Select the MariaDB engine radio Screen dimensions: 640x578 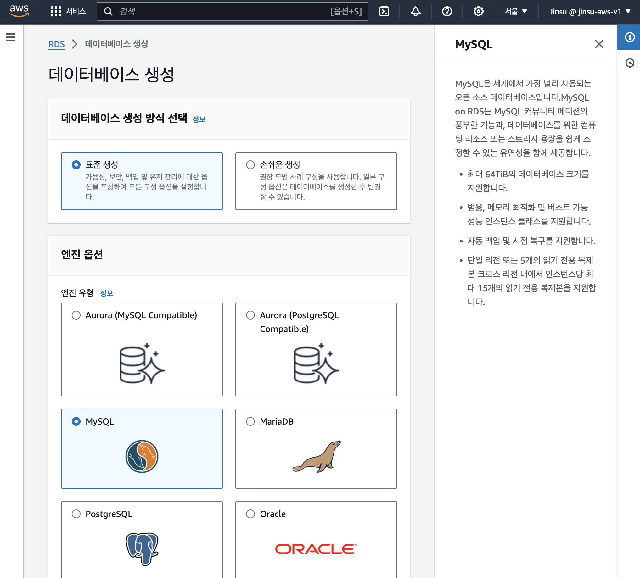click(250, 421)
